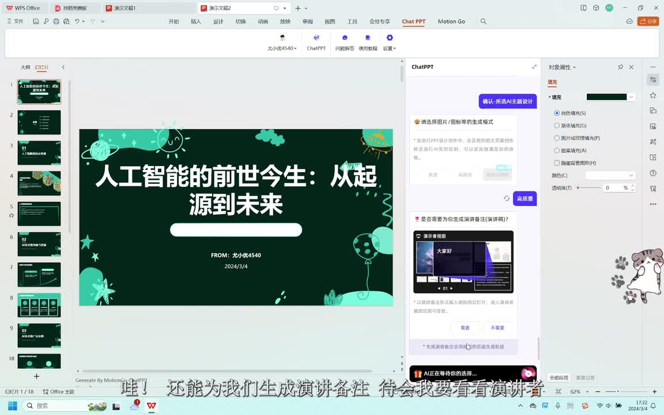This screenshot has width=664, height=415.
Task: Click the 需要 button for speaker notes
Action: pos(465,328)
